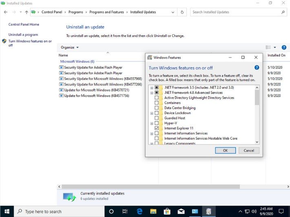Click Programs and Features breadcrumb

[x=107, y=12]
